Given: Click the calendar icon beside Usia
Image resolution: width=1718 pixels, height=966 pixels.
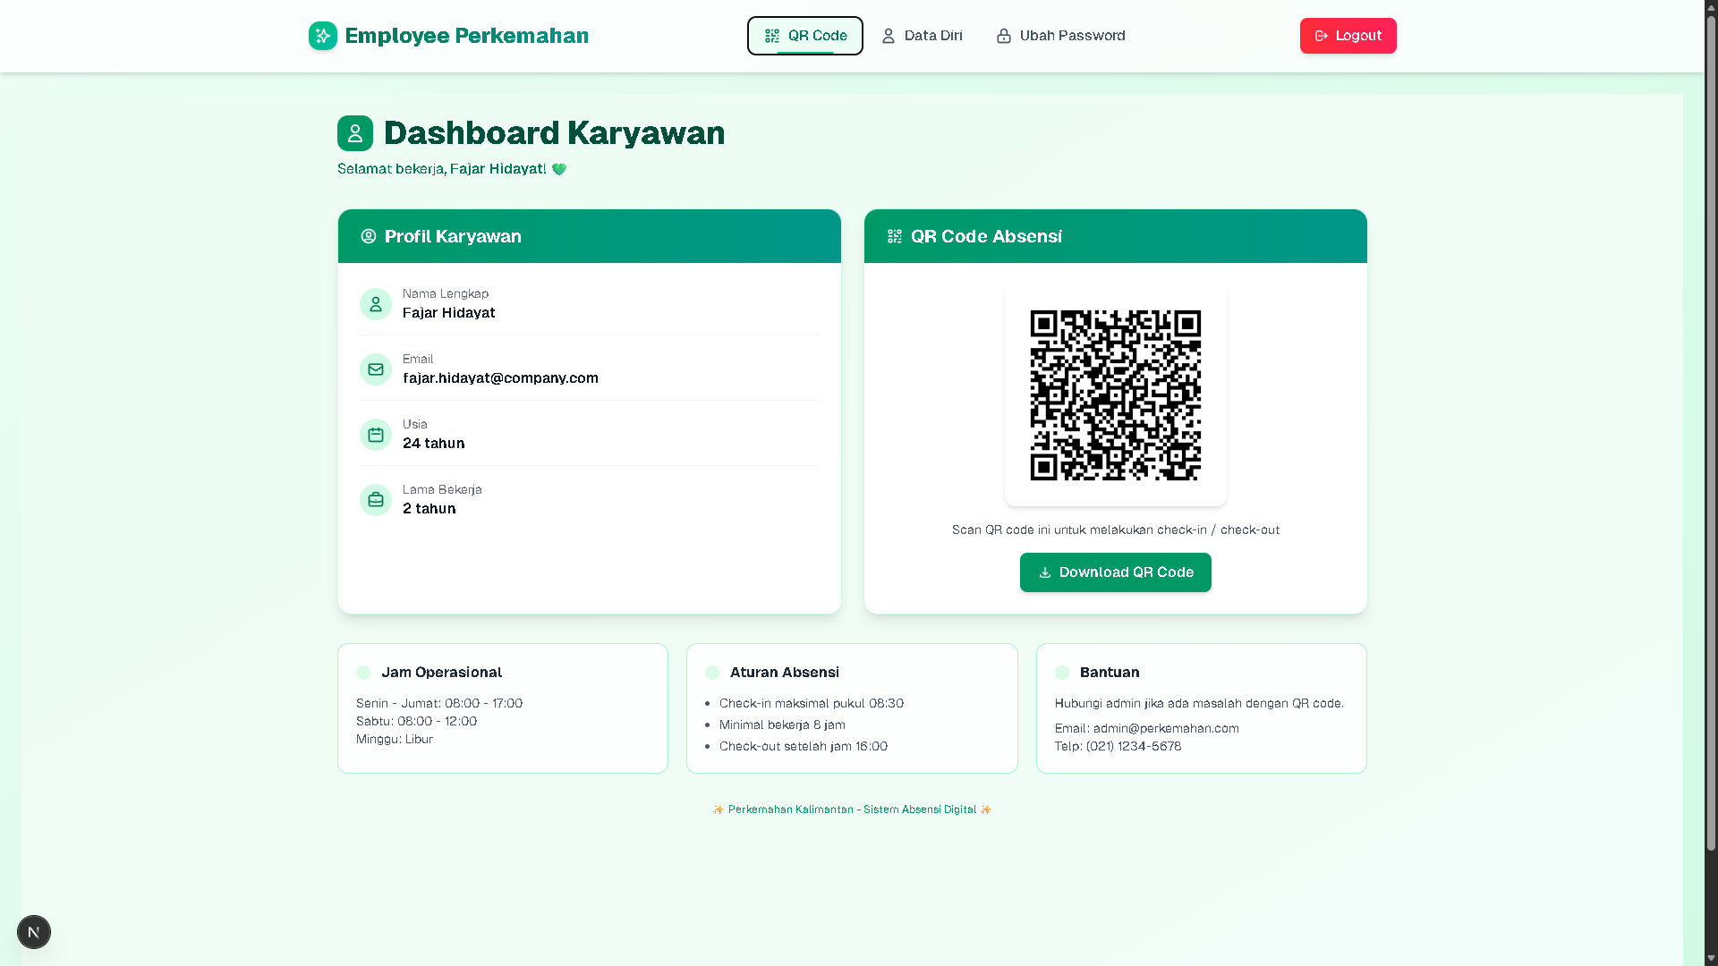Looking at the screenshot, I should pyautogui.click(x=376, y=435).
